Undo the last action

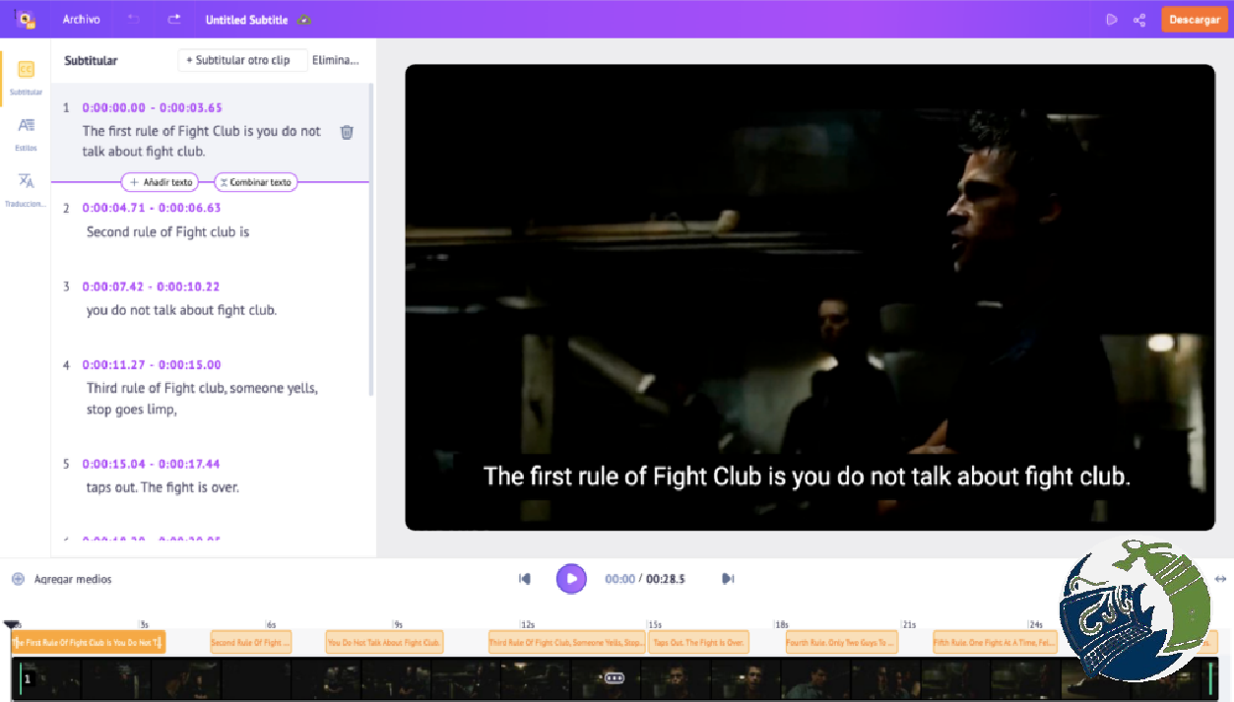[x=134, y=20]
